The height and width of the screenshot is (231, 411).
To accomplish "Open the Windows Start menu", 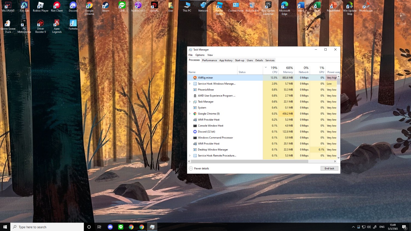I will click(5, 227).
